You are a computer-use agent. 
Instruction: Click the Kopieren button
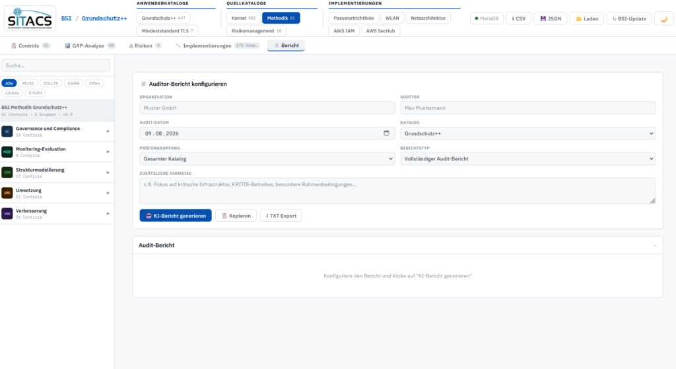tap(236, 216)
